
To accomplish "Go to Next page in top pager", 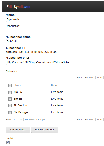I will pyautogui.click(x=100, y=78).
